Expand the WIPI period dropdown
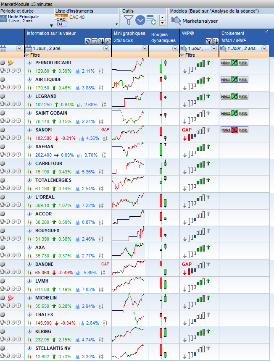 (214, 48)
